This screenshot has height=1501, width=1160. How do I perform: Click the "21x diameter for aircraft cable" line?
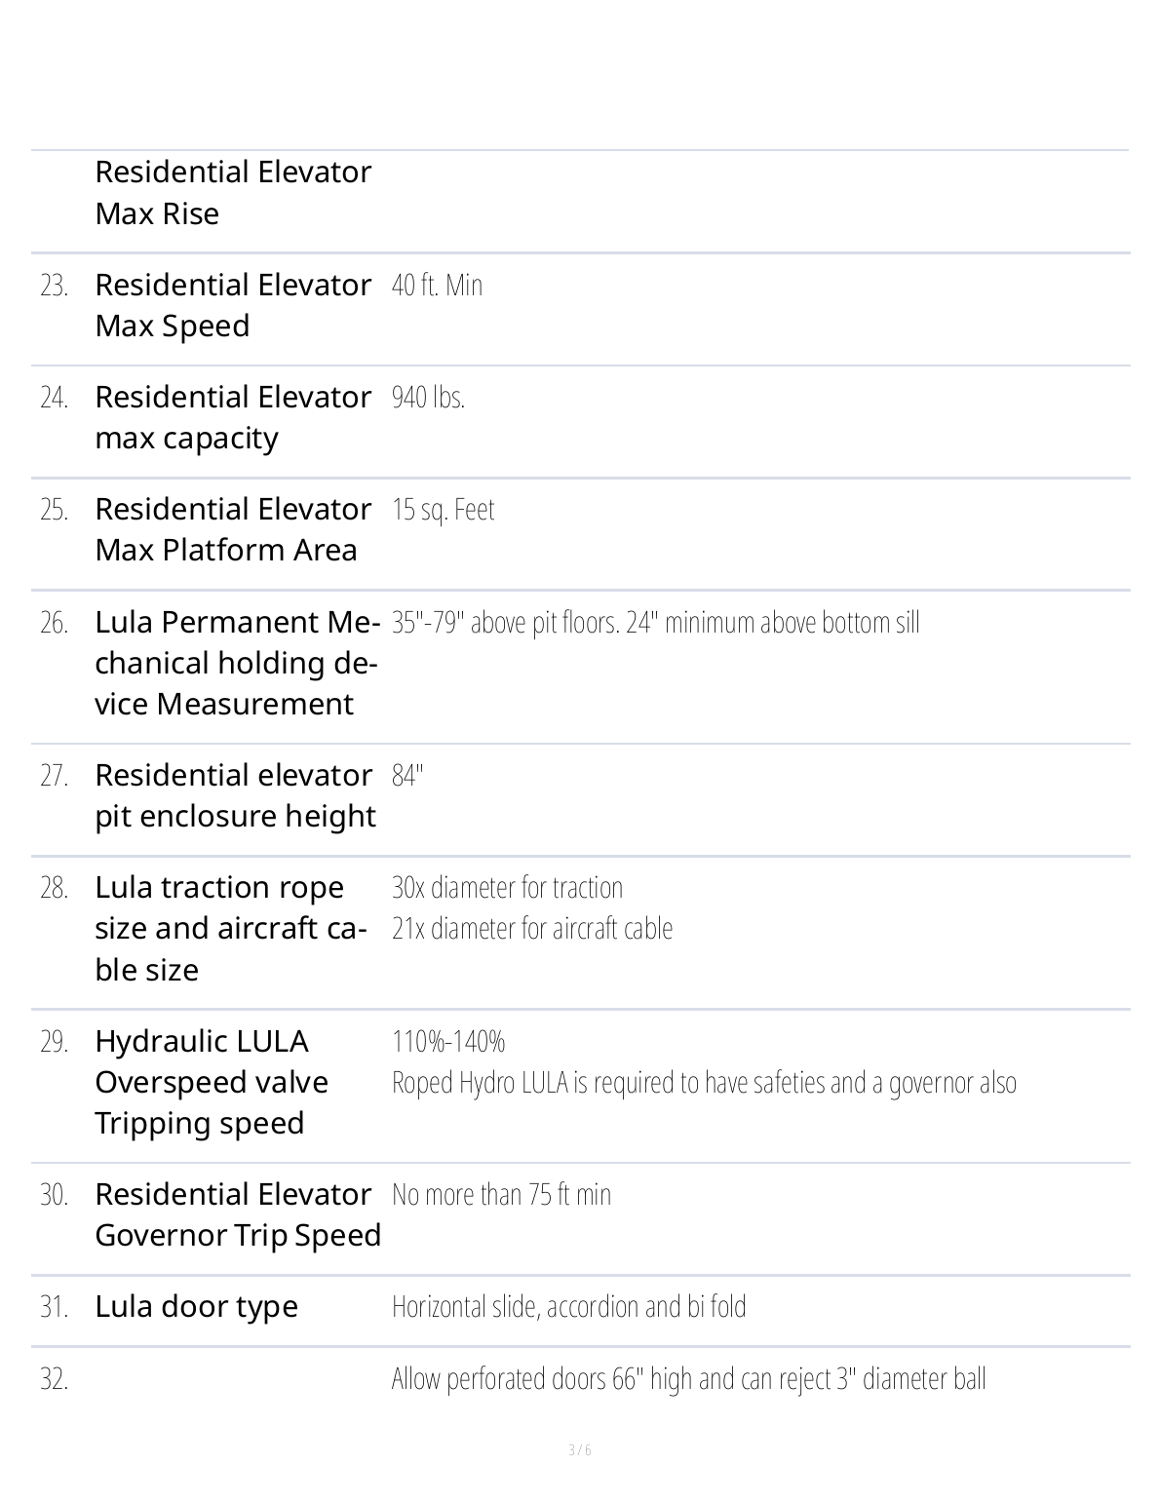[531, 929]
